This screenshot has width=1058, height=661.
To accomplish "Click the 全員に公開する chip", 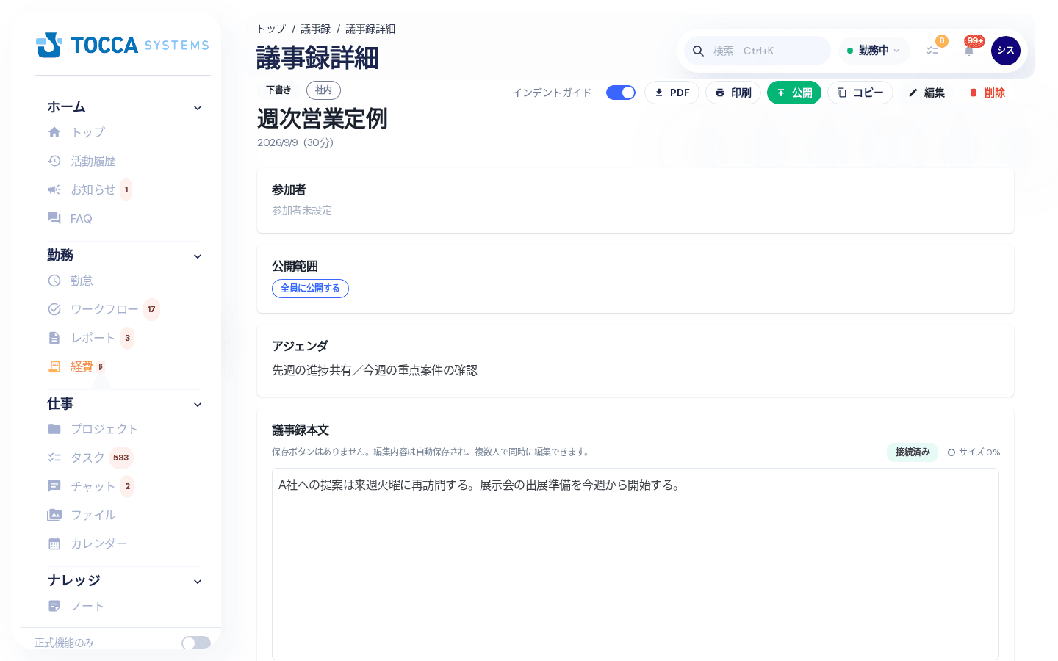I will point(310,289).
